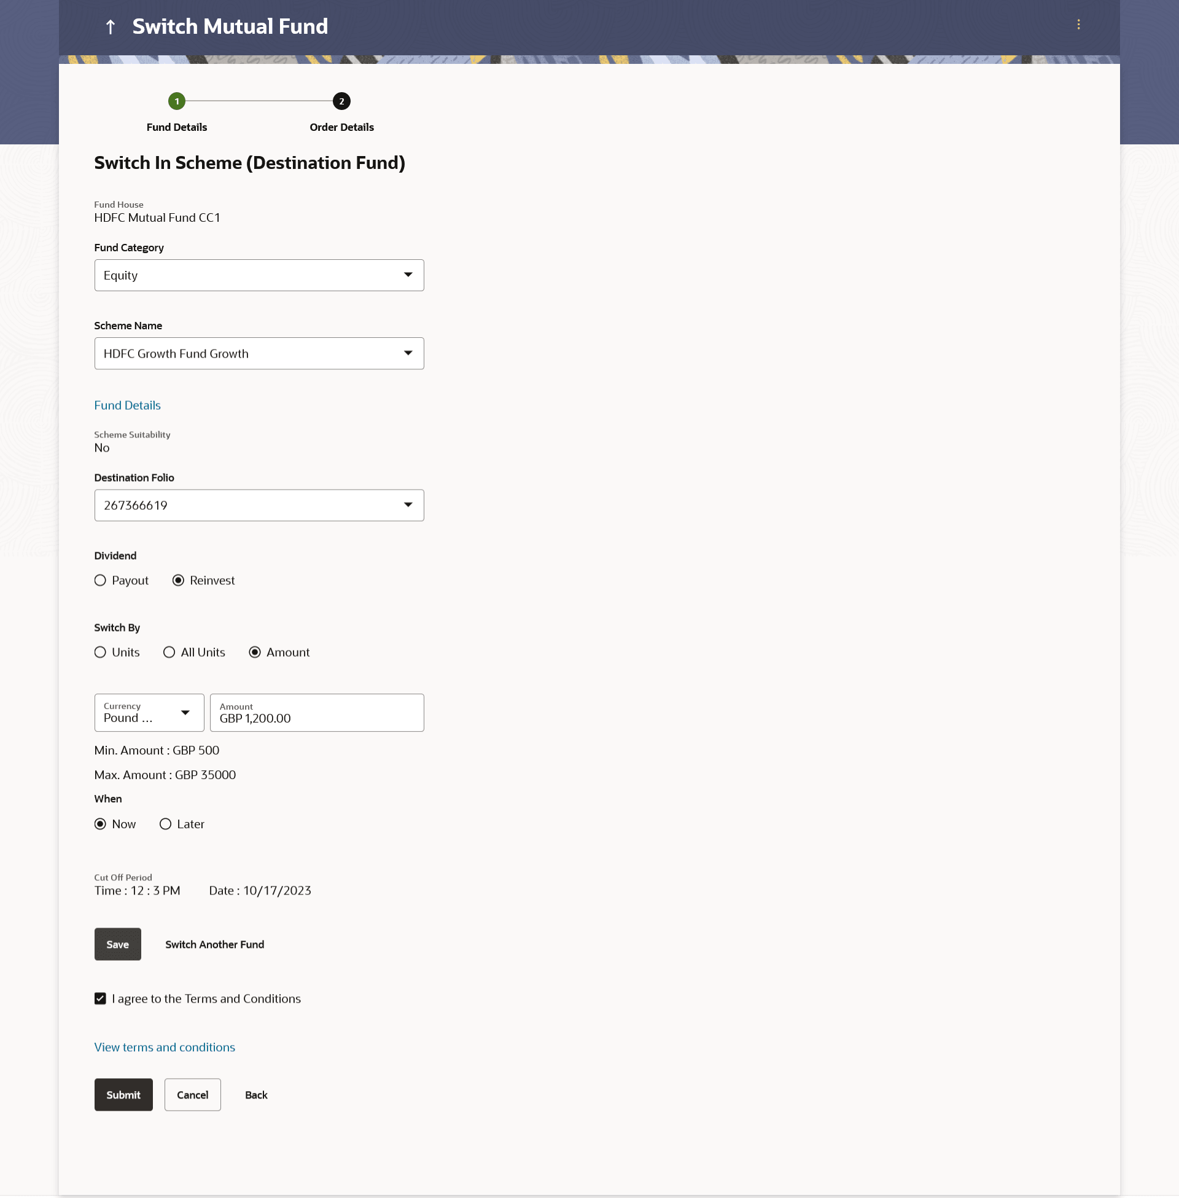1179x1198 pixels.
Task: Select the Later timing option
Action: click(x=165, y=824)
